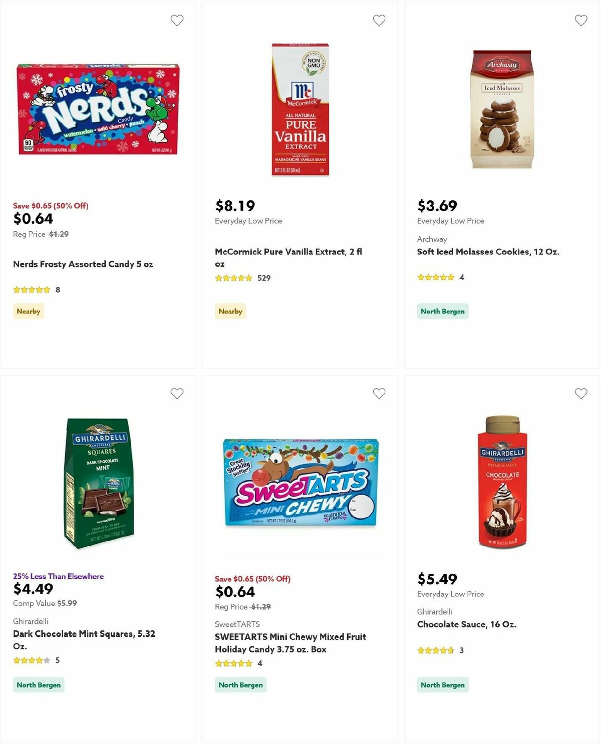The image size is (601, 744).
Task: Click the 8 review count for Nerds candy
Action: tap(58, 289)
